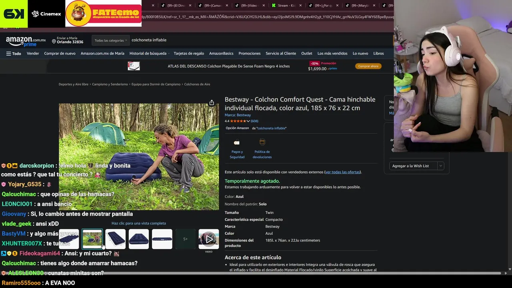Close the Stream - Kick tab

tap(300, 6)
